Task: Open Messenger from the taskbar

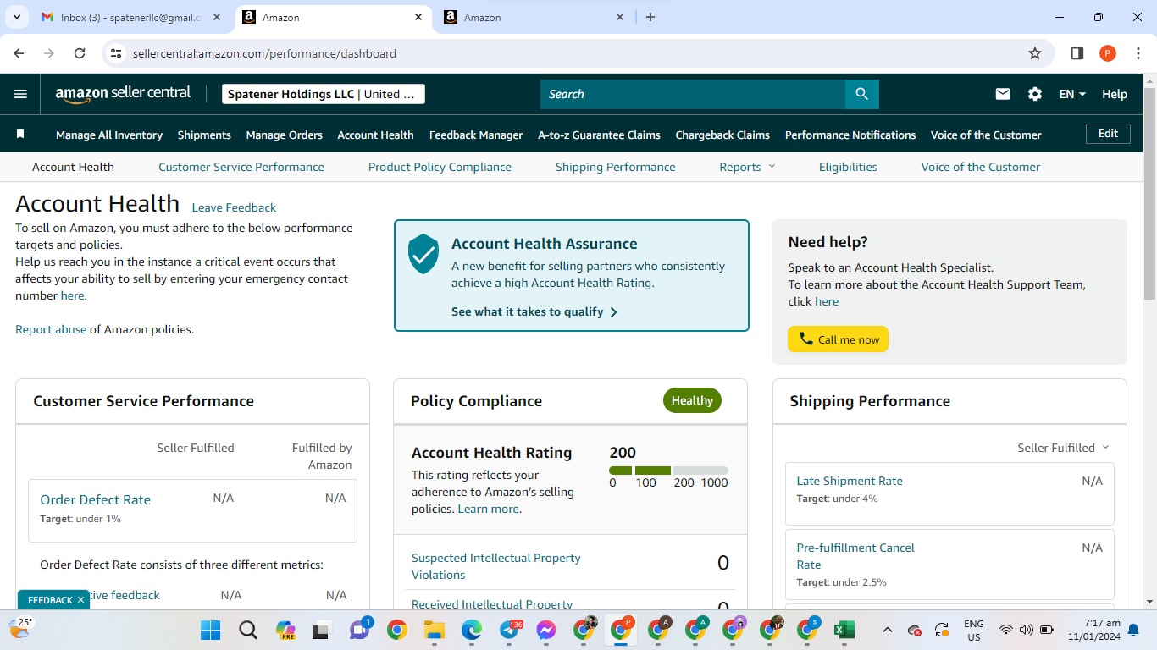Action: (546, 630)
